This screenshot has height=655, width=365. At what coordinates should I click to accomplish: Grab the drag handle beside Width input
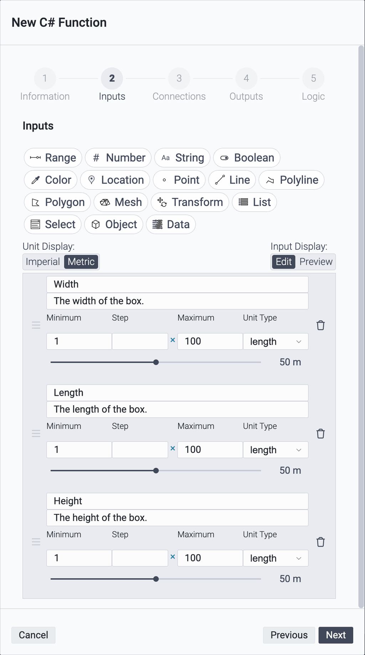pos(36,325)
